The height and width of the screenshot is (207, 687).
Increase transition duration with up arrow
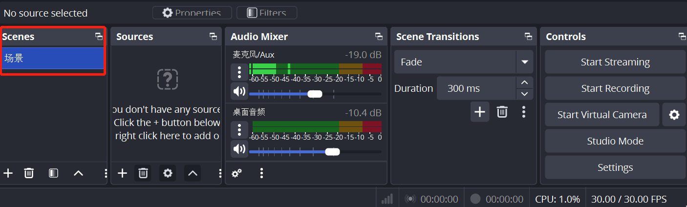(x=524, y=83)
